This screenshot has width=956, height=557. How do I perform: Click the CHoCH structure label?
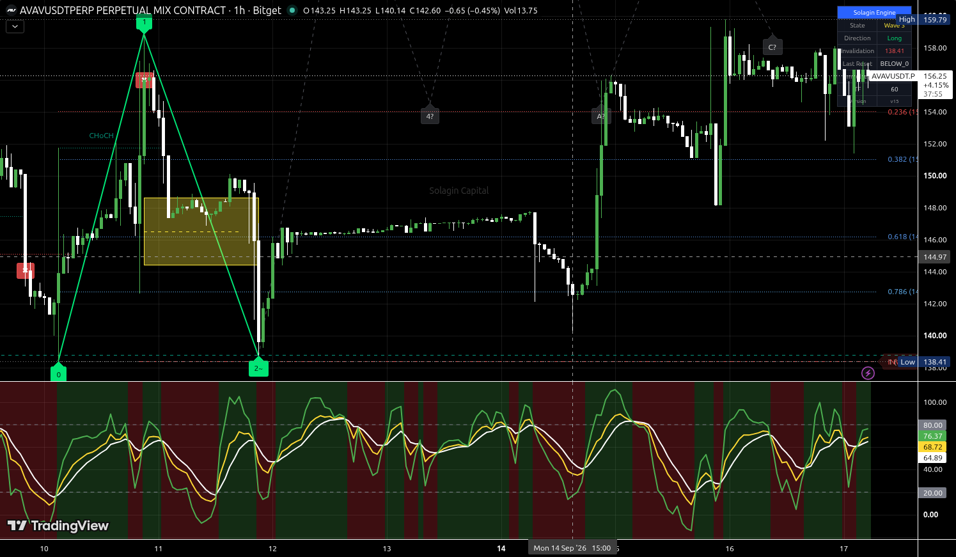point(102,136)
